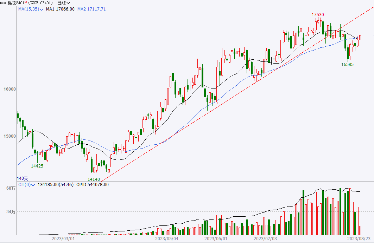This screenshot has width=374, height=243.
Task: Click the 15000 price axis label
Action: point(10,136)
